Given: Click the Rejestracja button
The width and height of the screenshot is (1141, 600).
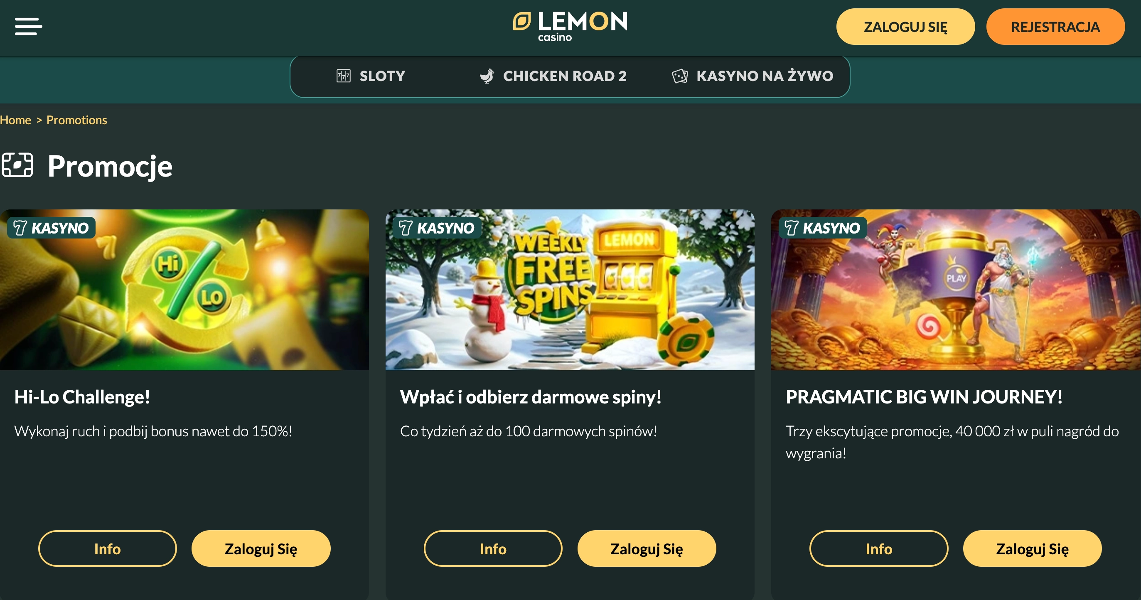Looking at the screenshot, I should click(x=1055, y=27).
